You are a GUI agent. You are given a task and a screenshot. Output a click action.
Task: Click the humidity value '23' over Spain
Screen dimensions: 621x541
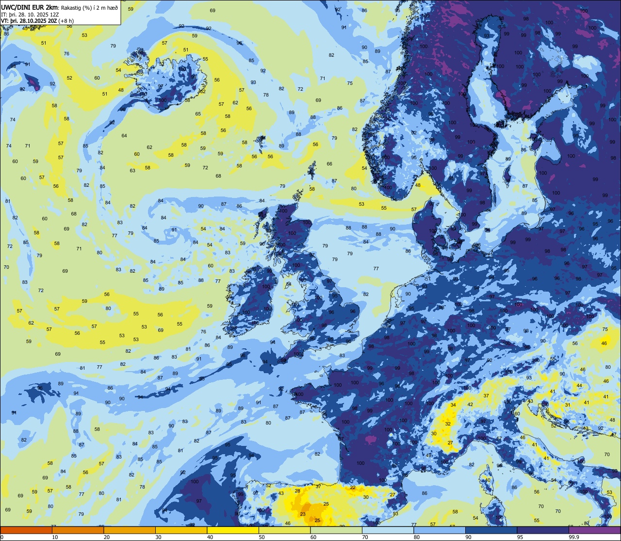(303, 514)
